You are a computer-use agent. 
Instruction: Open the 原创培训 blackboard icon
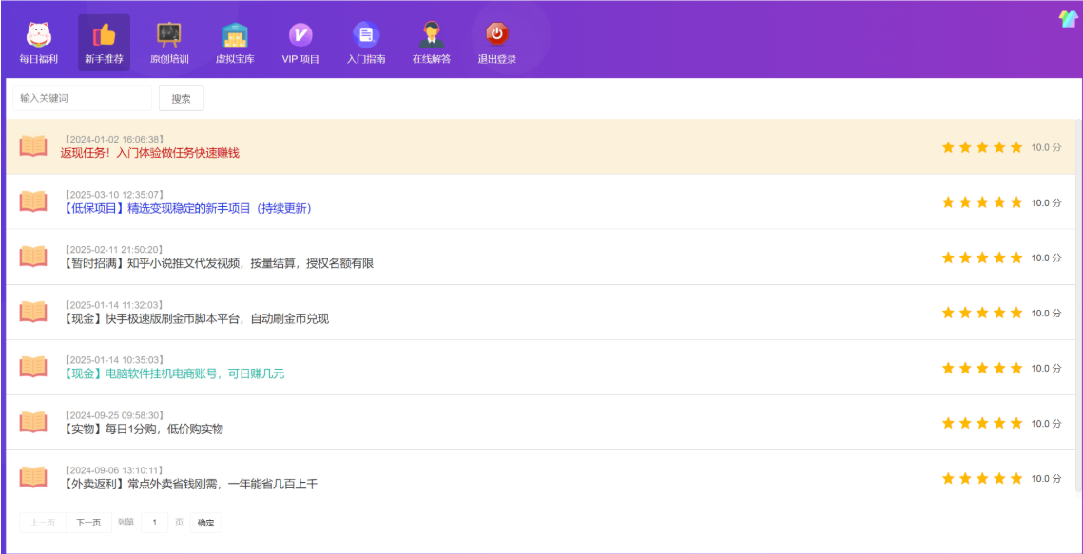point(169,35)
